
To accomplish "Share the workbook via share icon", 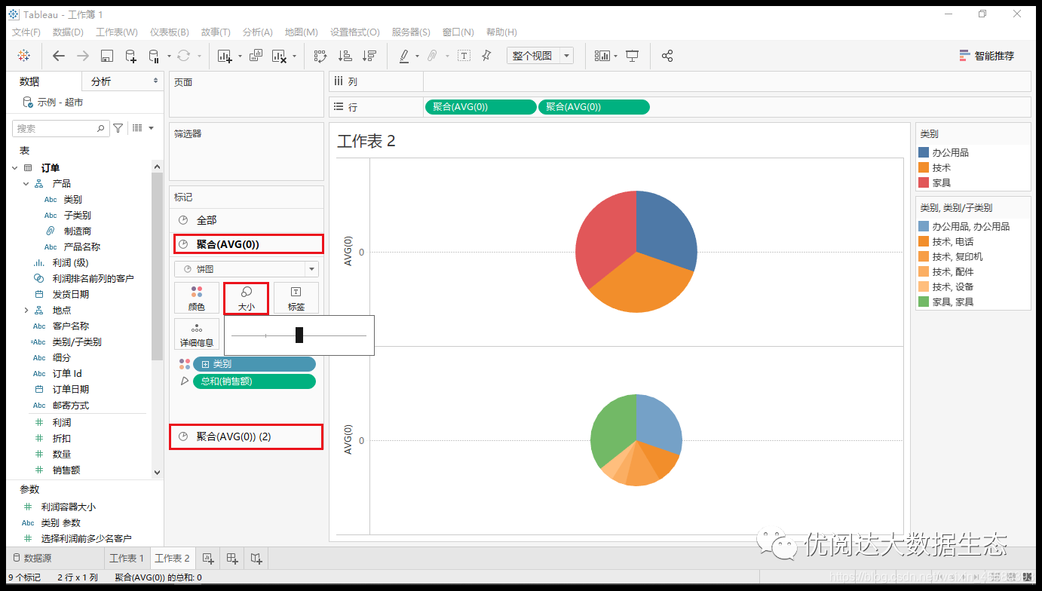I will point(667,56).
